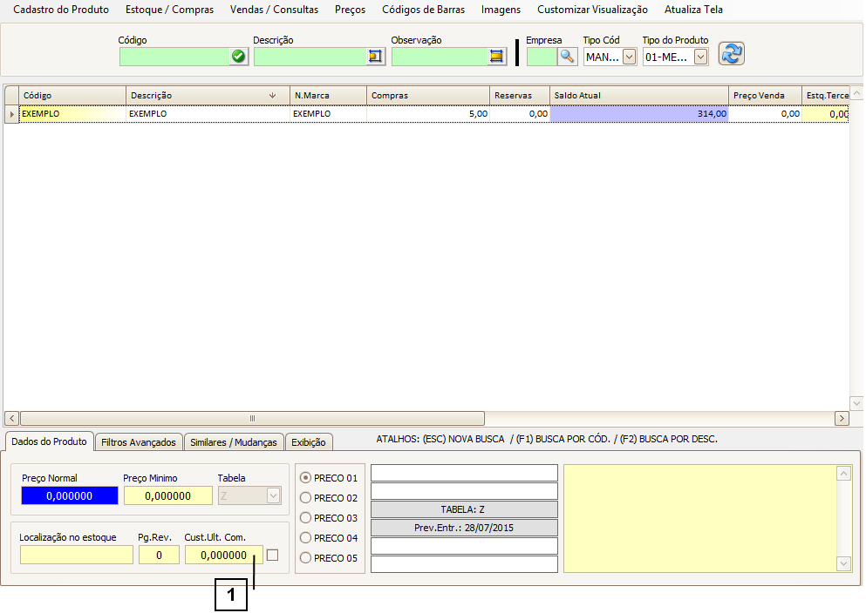Select the PRECO 02 radio button
Viewport: 866px width, 613px height.
(x=305, y=498)
